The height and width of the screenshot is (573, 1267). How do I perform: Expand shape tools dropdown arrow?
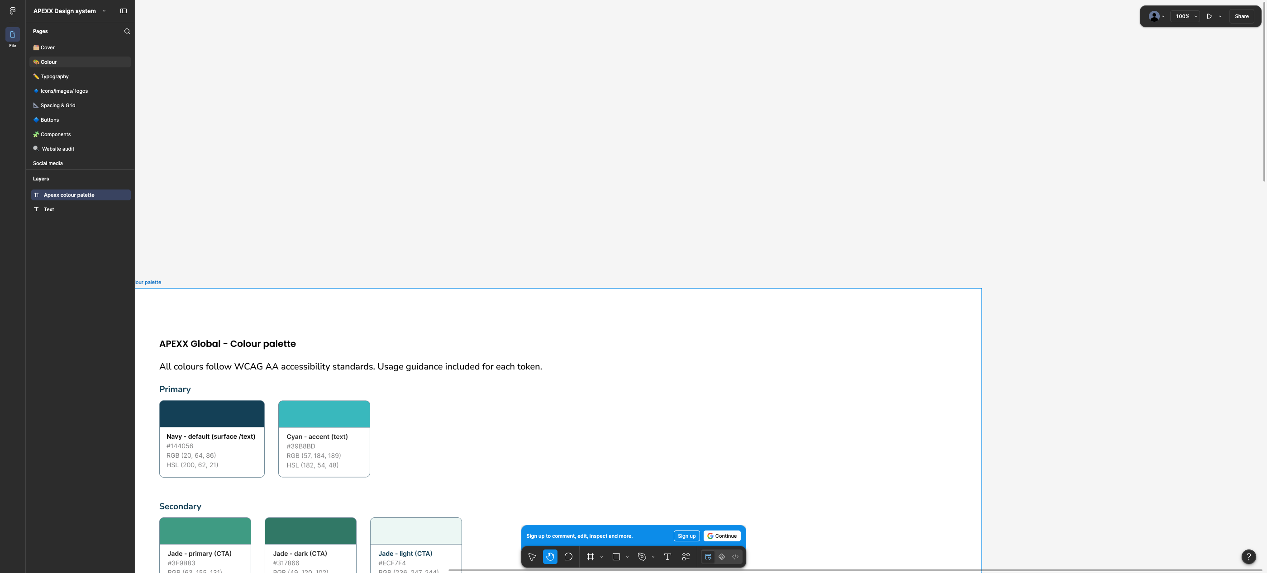[627, 557]
